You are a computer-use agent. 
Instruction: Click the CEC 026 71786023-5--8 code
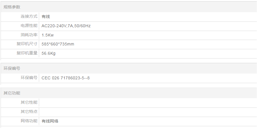[66, 78]
